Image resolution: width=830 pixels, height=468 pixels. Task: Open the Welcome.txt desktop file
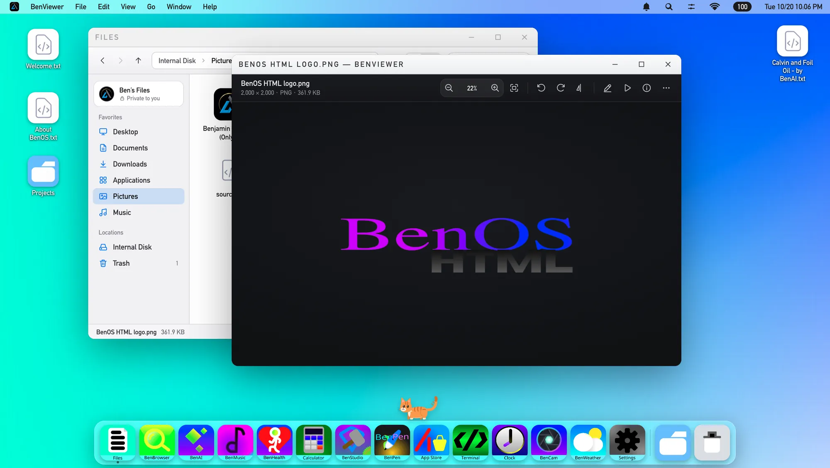[x=43, y=49]
